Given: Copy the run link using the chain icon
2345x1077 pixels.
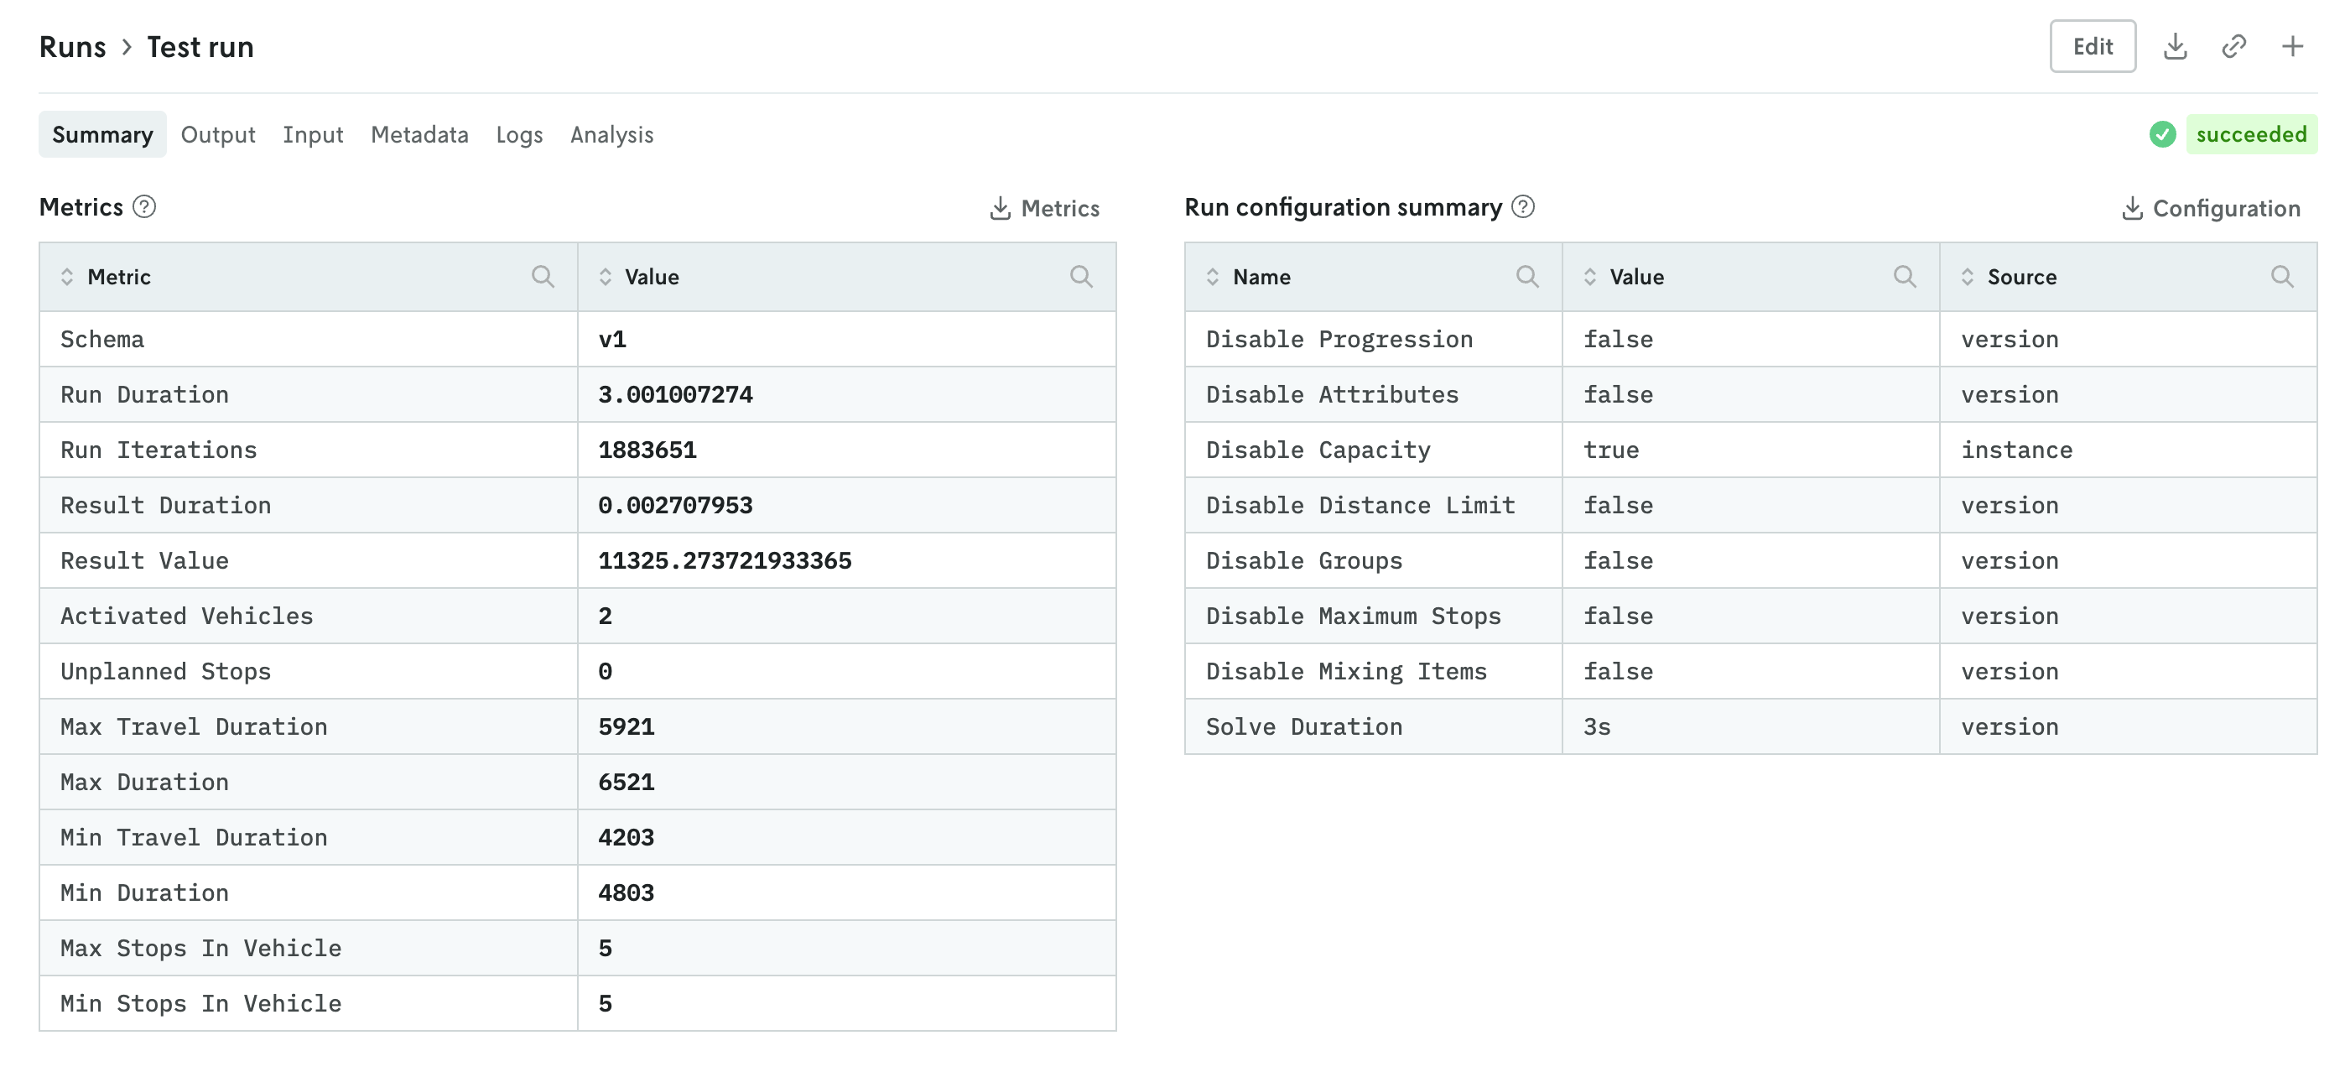Looking at the screenshot, I should [2234, 45].
